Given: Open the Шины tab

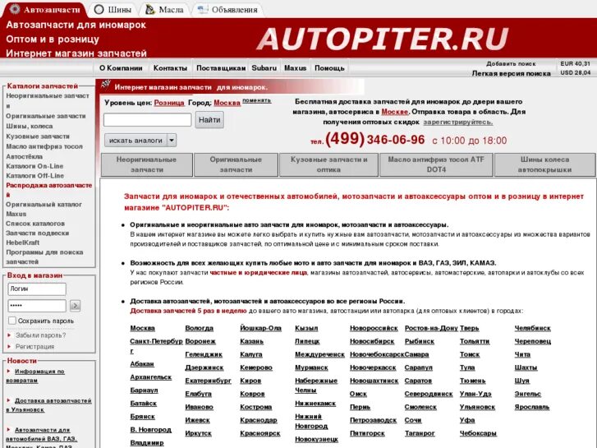Looking at the screenshot, I should pos(113,10).
